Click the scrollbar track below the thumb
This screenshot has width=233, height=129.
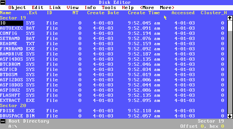click(x=230, y=72)
